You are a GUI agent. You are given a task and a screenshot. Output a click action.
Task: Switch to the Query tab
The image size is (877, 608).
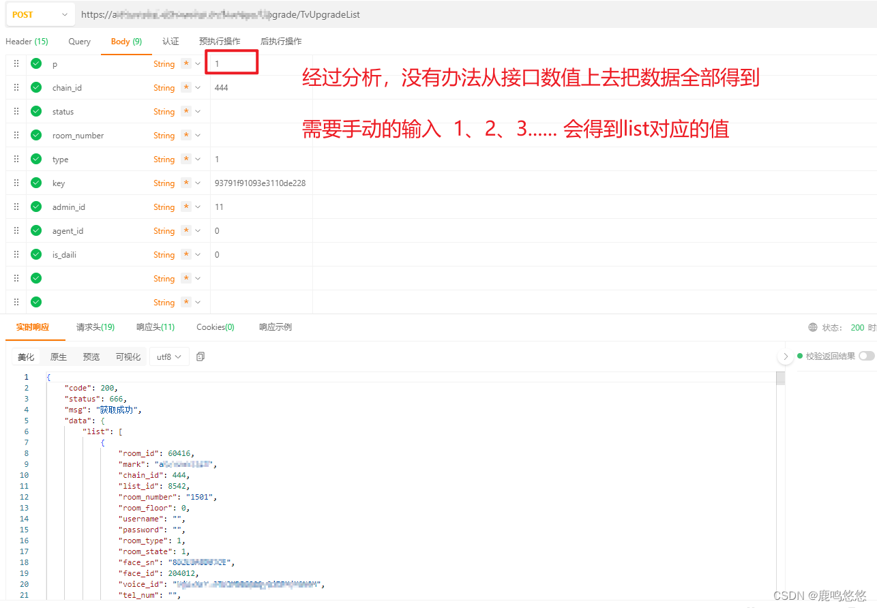point(79,42)
